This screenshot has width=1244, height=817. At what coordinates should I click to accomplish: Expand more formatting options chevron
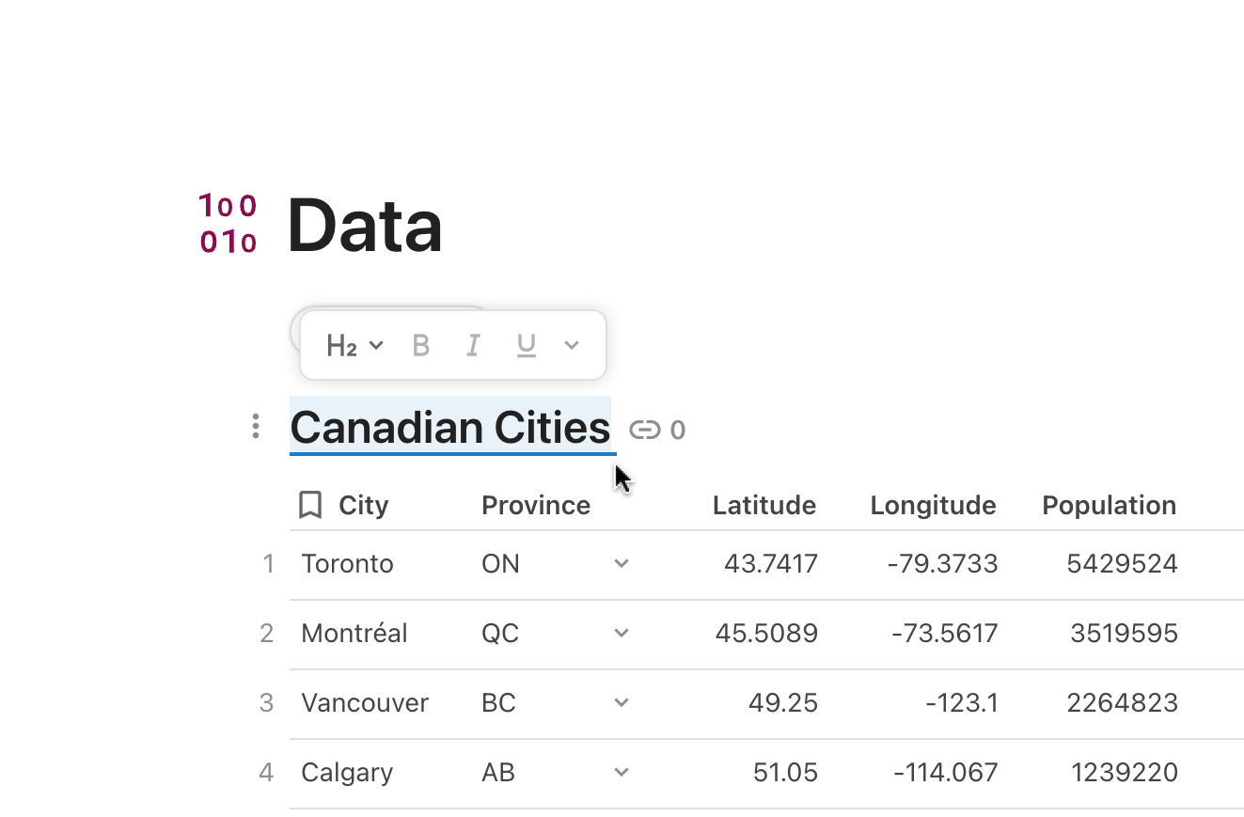(x=572, y=345)
